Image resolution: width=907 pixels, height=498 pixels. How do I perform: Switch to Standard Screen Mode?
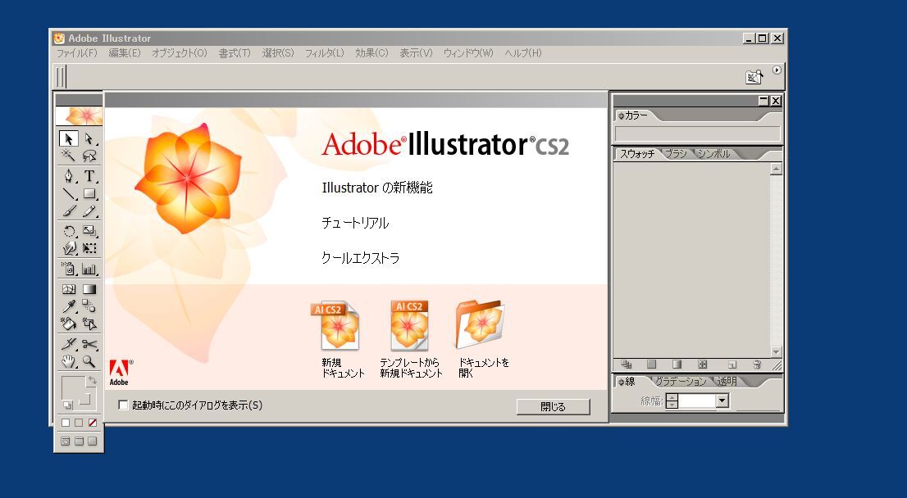pyautogui.click(x=66, y=441)
